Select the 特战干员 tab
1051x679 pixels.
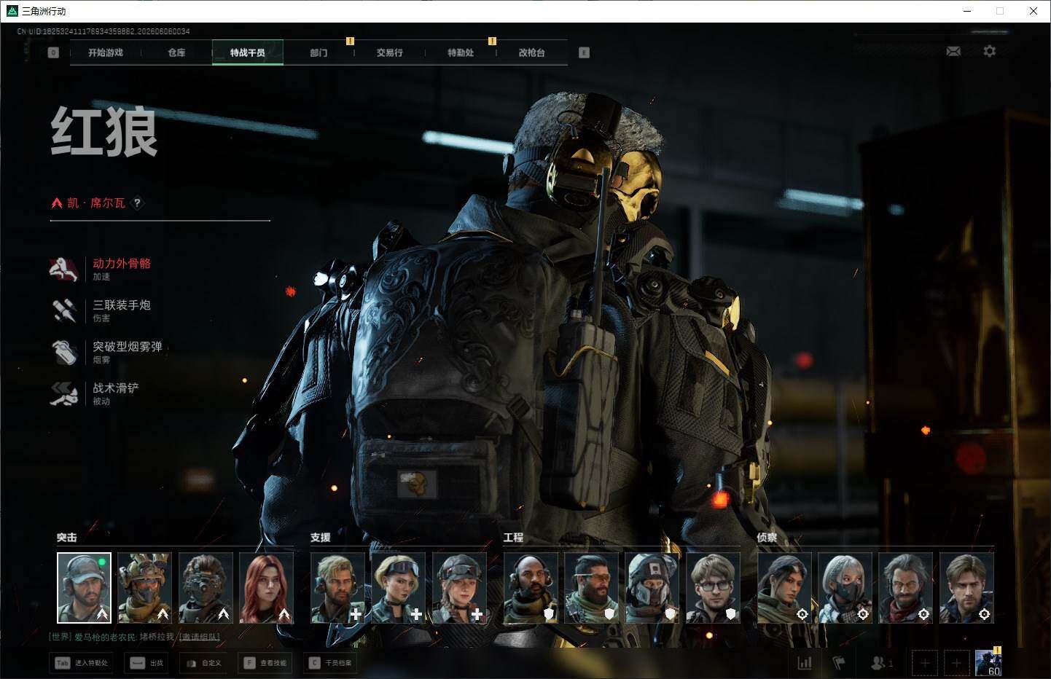(248, 52)
